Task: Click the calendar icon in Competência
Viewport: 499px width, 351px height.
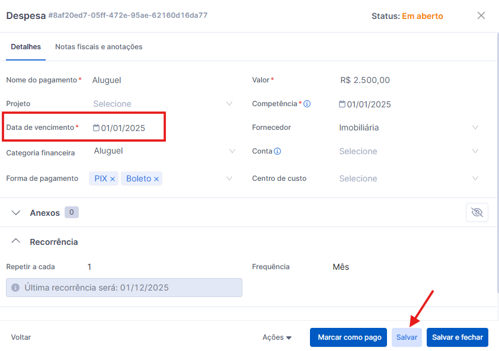Action: (x=342, y=104)
